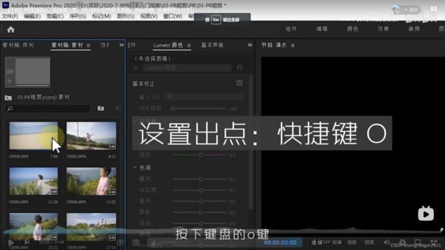Open the 序列(S) menu

pyautogui.click(x=78, y=16)
